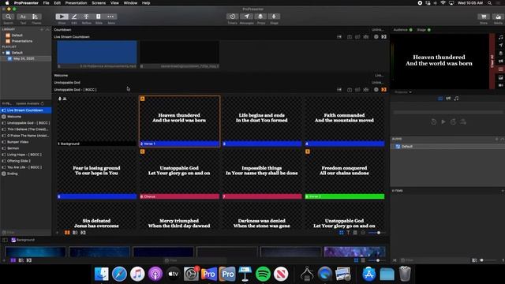Clear the audio layer with the music note icon
505x284 pixels.
(x=501, y=37)
